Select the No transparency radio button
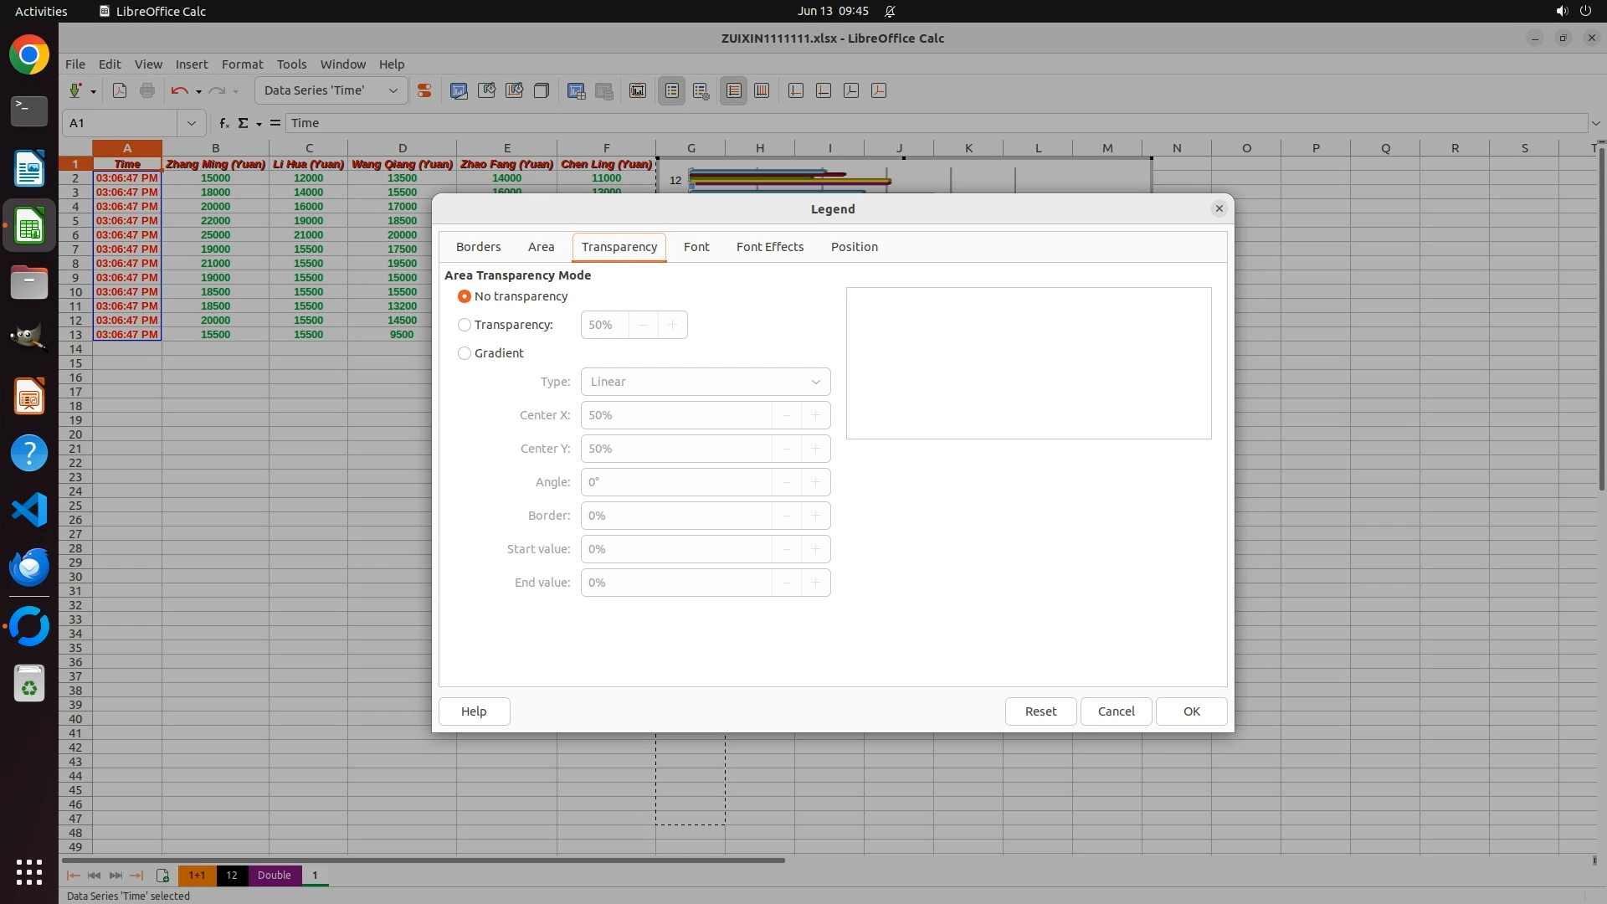The width and height of the screenshot is (1607, 904). [465, 296]
